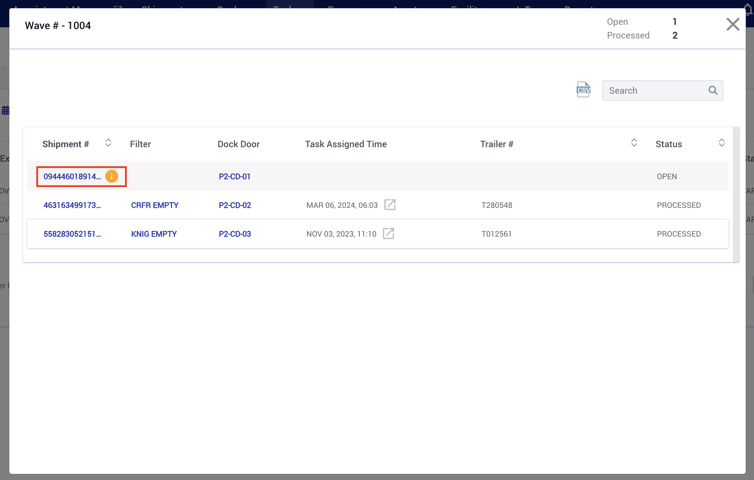Open shipment 094446018914 link
The image size is (754, 480).
(x=72, y=176)
